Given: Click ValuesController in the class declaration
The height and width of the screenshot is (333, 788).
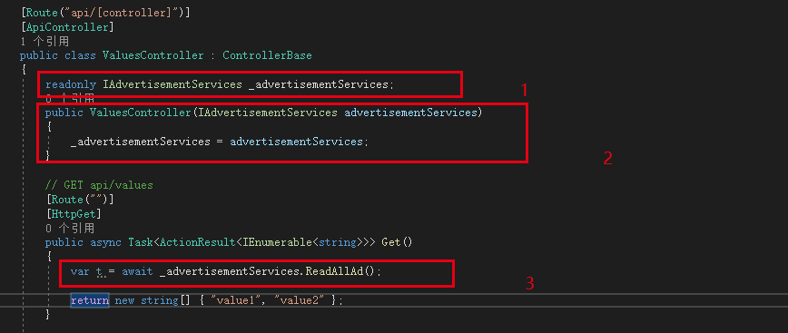Looking at the screenshot, I should click(153, 55).
